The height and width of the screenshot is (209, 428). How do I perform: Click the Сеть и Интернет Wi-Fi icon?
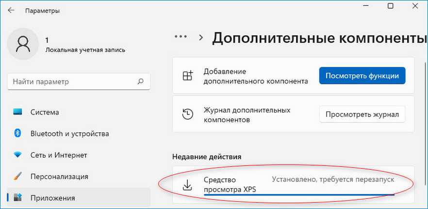(17, 155)
